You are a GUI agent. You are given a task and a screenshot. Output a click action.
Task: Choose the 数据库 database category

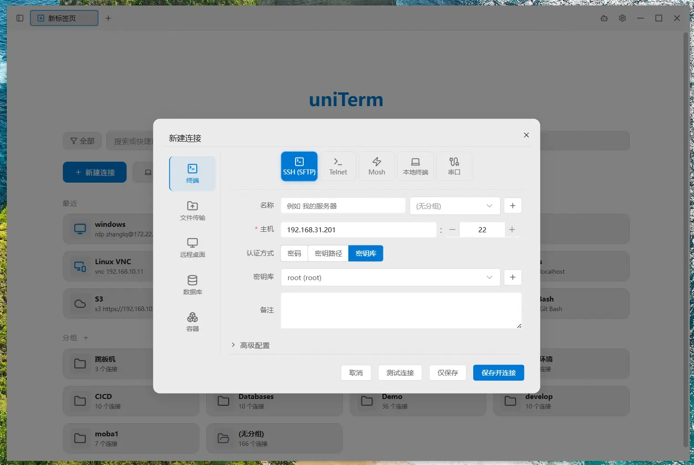pos(193,285)
